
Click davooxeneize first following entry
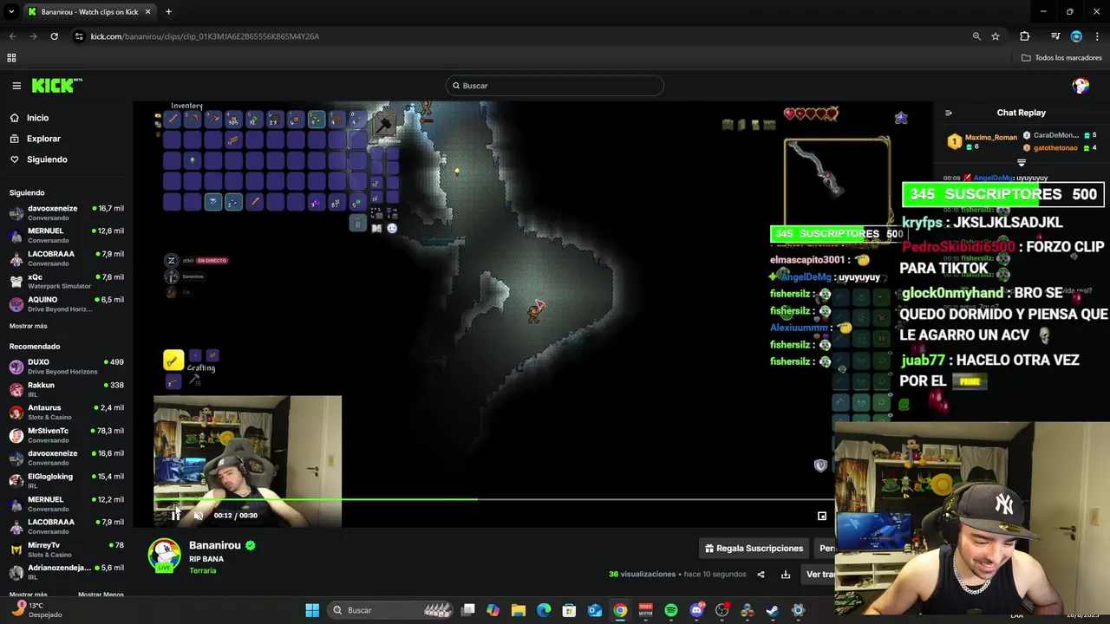click(x=67, y=213)
